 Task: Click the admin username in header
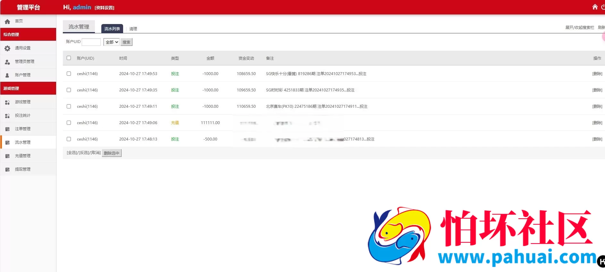click(x=82, y=7)
